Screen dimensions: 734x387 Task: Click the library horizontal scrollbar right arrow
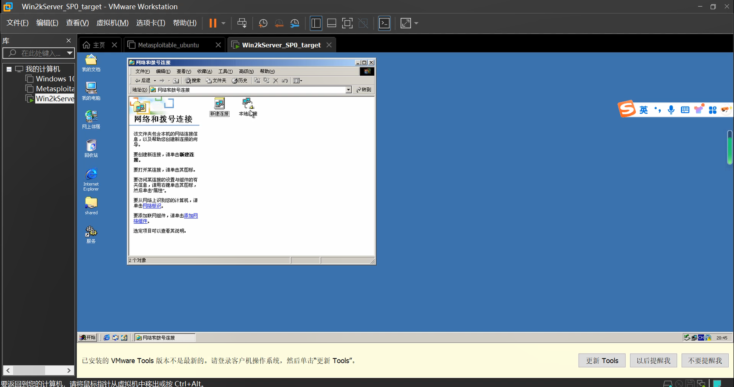click(x=69, y=370)
